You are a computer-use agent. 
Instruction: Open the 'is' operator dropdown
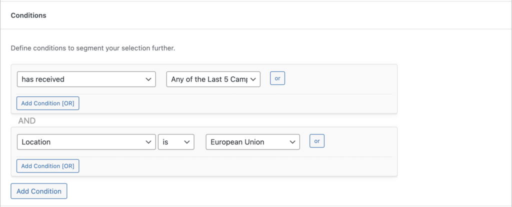tap(176, 142)
